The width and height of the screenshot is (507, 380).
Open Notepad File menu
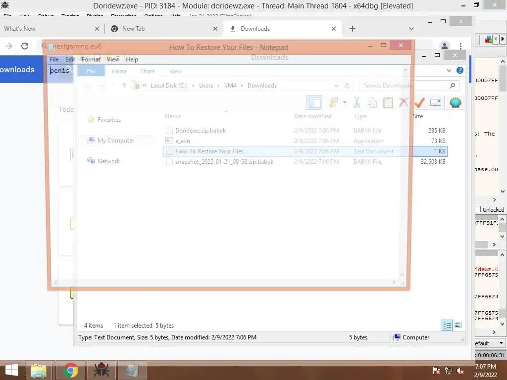point(54,59)
